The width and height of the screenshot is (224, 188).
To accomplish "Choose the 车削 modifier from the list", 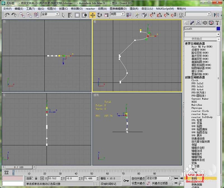I will pos(194,178).
